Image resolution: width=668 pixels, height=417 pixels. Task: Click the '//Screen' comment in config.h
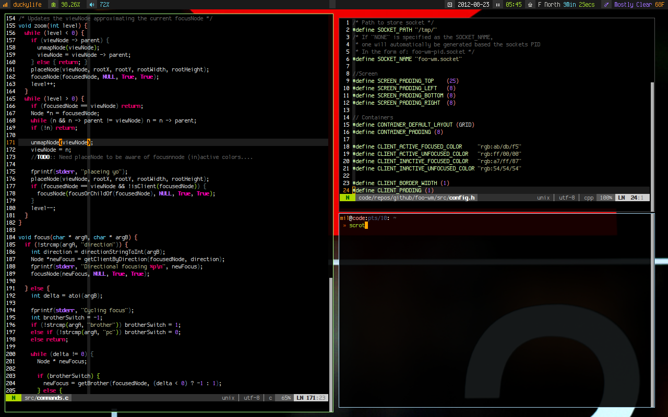point(365,73)
